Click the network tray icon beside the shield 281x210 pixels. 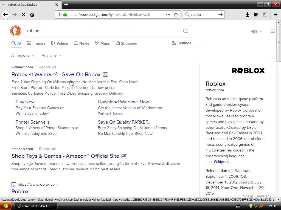tap(256, 206)
